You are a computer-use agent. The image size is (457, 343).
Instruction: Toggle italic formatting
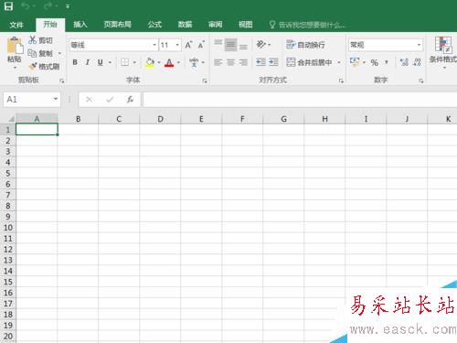tap(88, 62)
